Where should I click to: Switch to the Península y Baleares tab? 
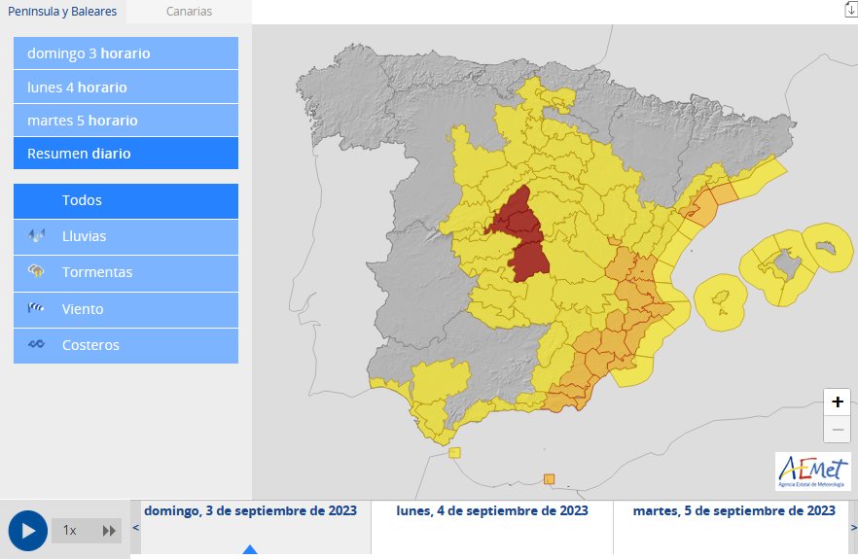pos(62,12)
